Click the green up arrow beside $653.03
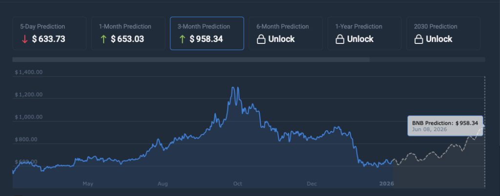The height and width of the screenshot is (196, 500). (103, 39)
